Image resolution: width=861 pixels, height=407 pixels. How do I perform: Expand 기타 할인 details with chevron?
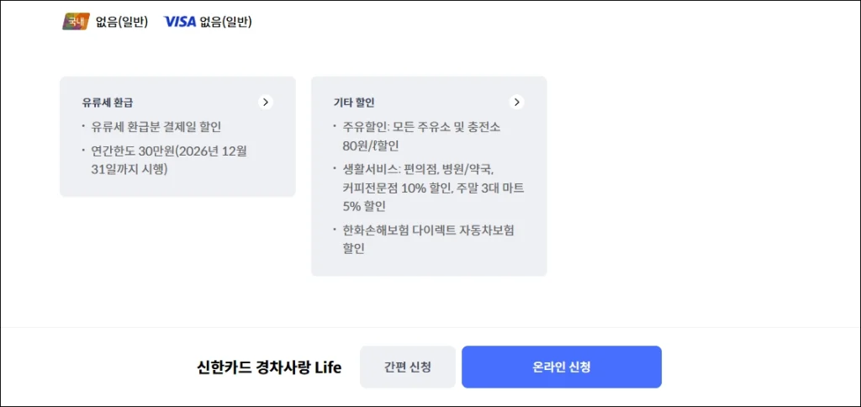tap(517, 103)
